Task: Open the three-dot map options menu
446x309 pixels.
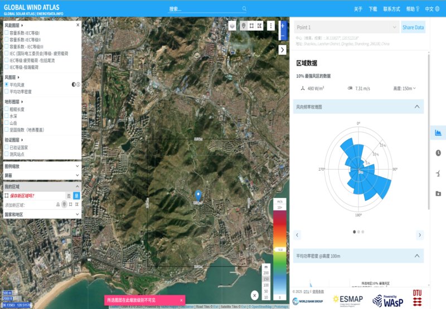Action: (270, 26)
